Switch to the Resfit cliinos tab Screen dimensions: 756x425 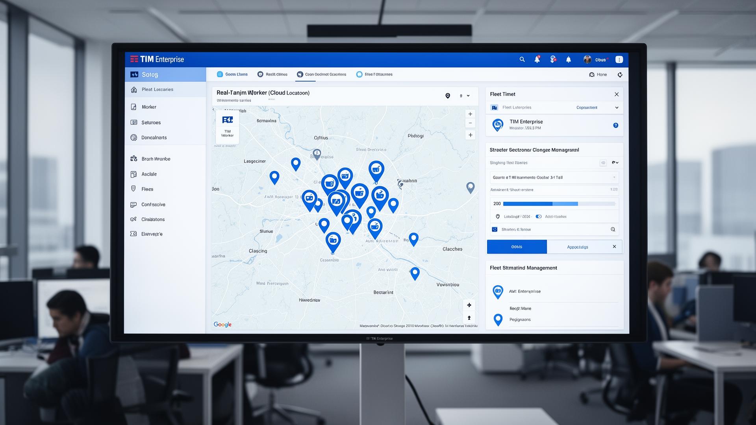(272, 74)
